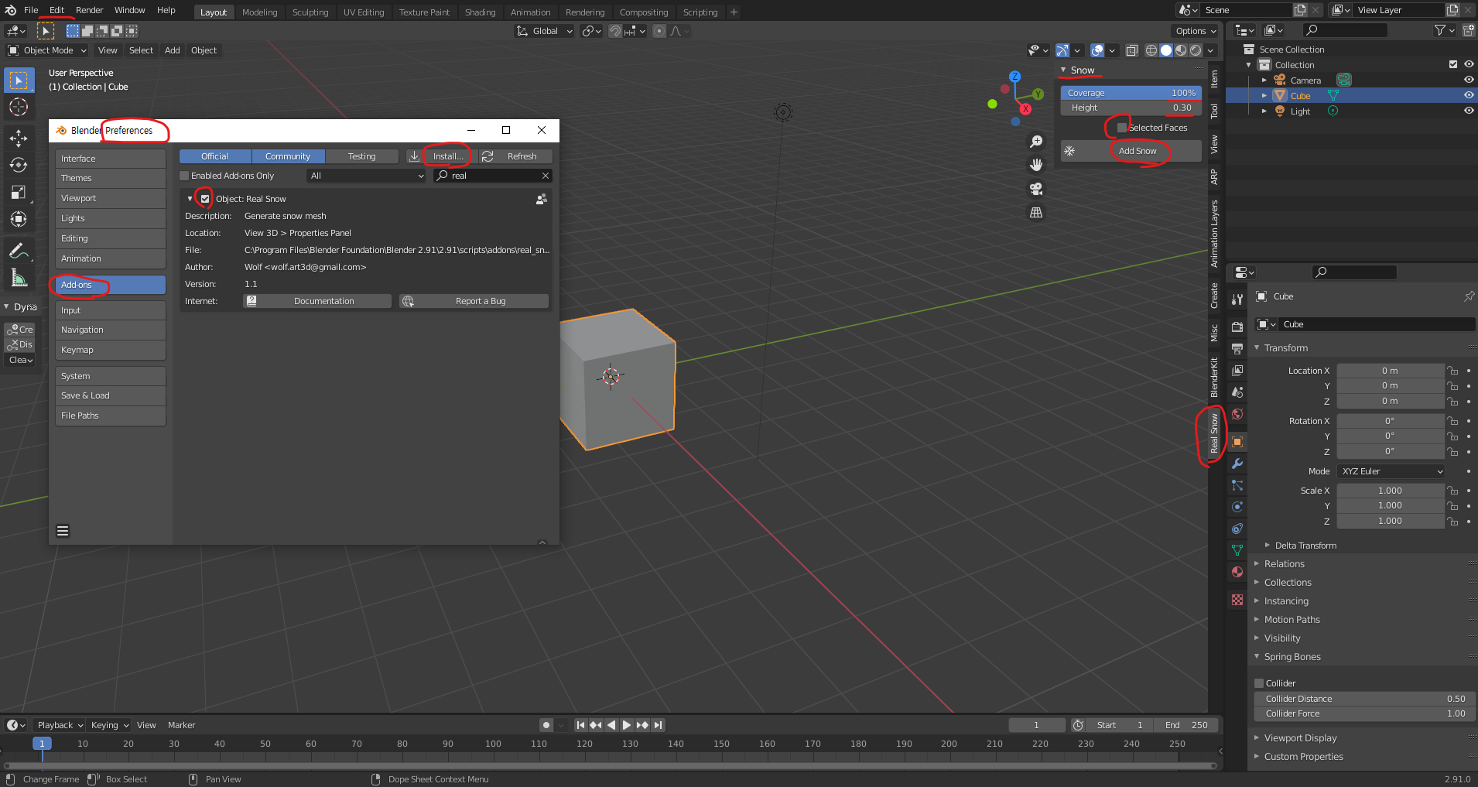The width and height of the screenshot is (1478, 787).
Task: Collapse the Snow panel
Action: [1064, 70]
